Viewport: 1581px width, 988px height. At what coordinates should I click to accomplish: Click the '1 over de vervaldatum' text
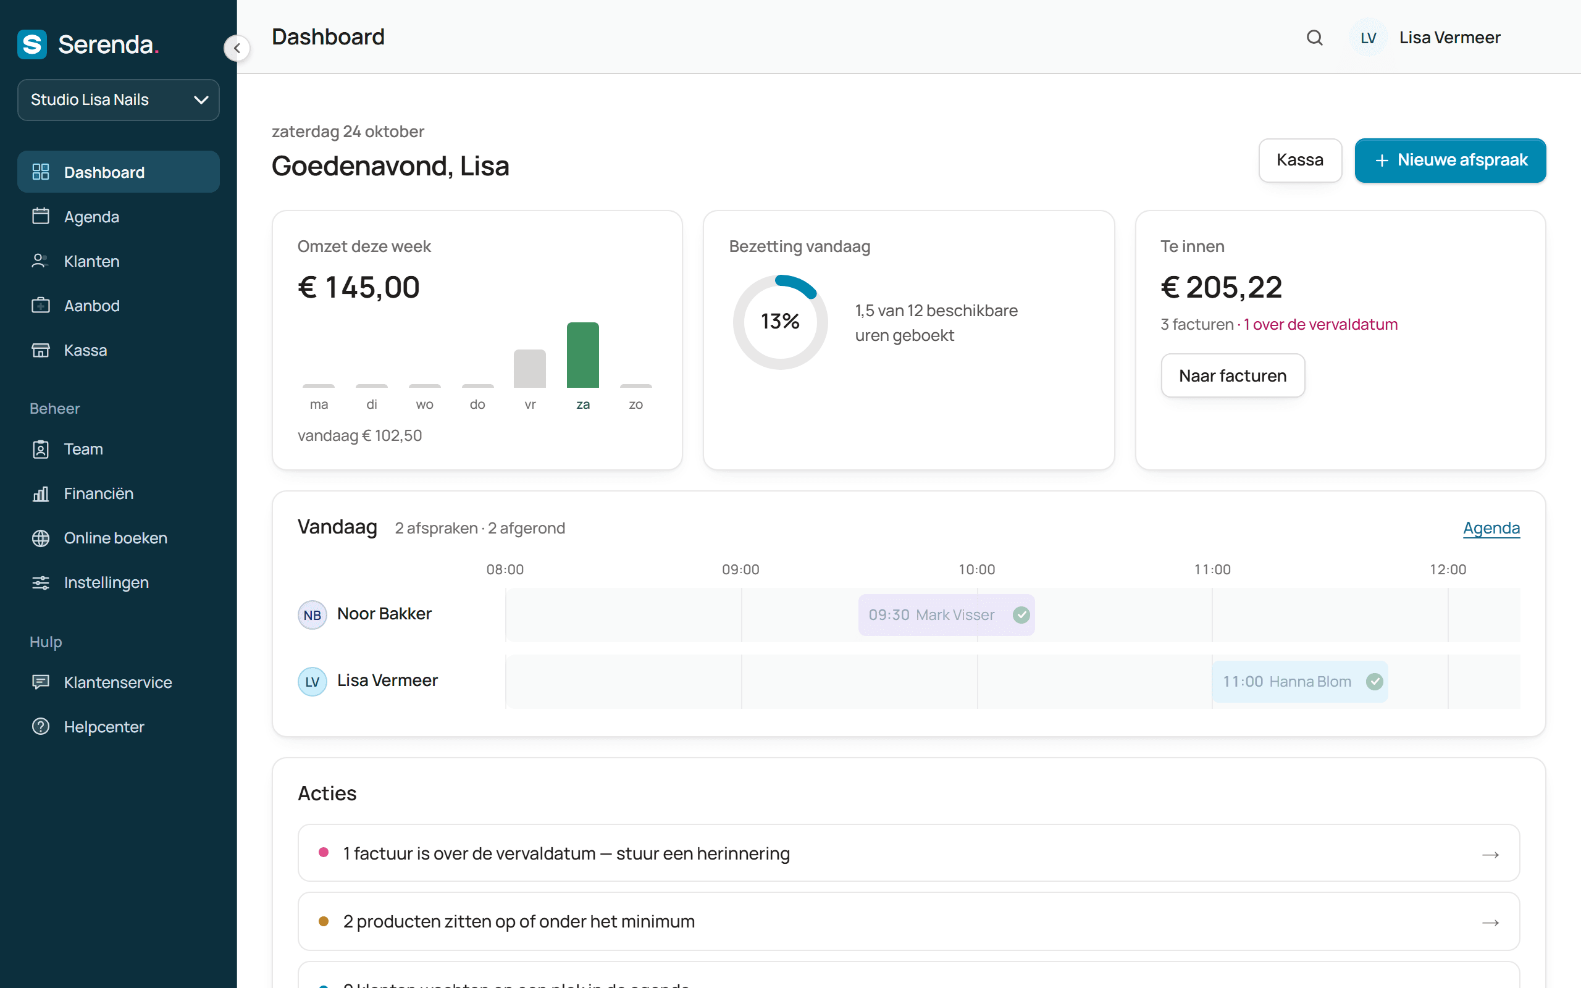coord(1320,324)
